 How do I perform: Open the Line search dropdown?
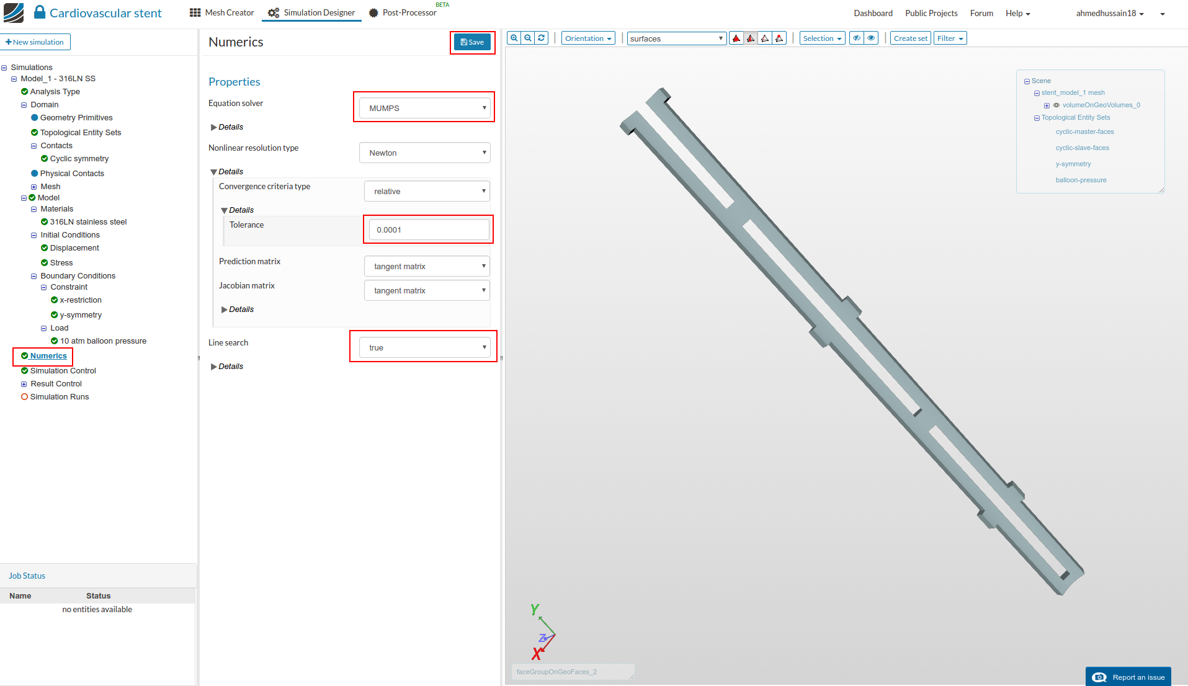[x=425, y=347]
